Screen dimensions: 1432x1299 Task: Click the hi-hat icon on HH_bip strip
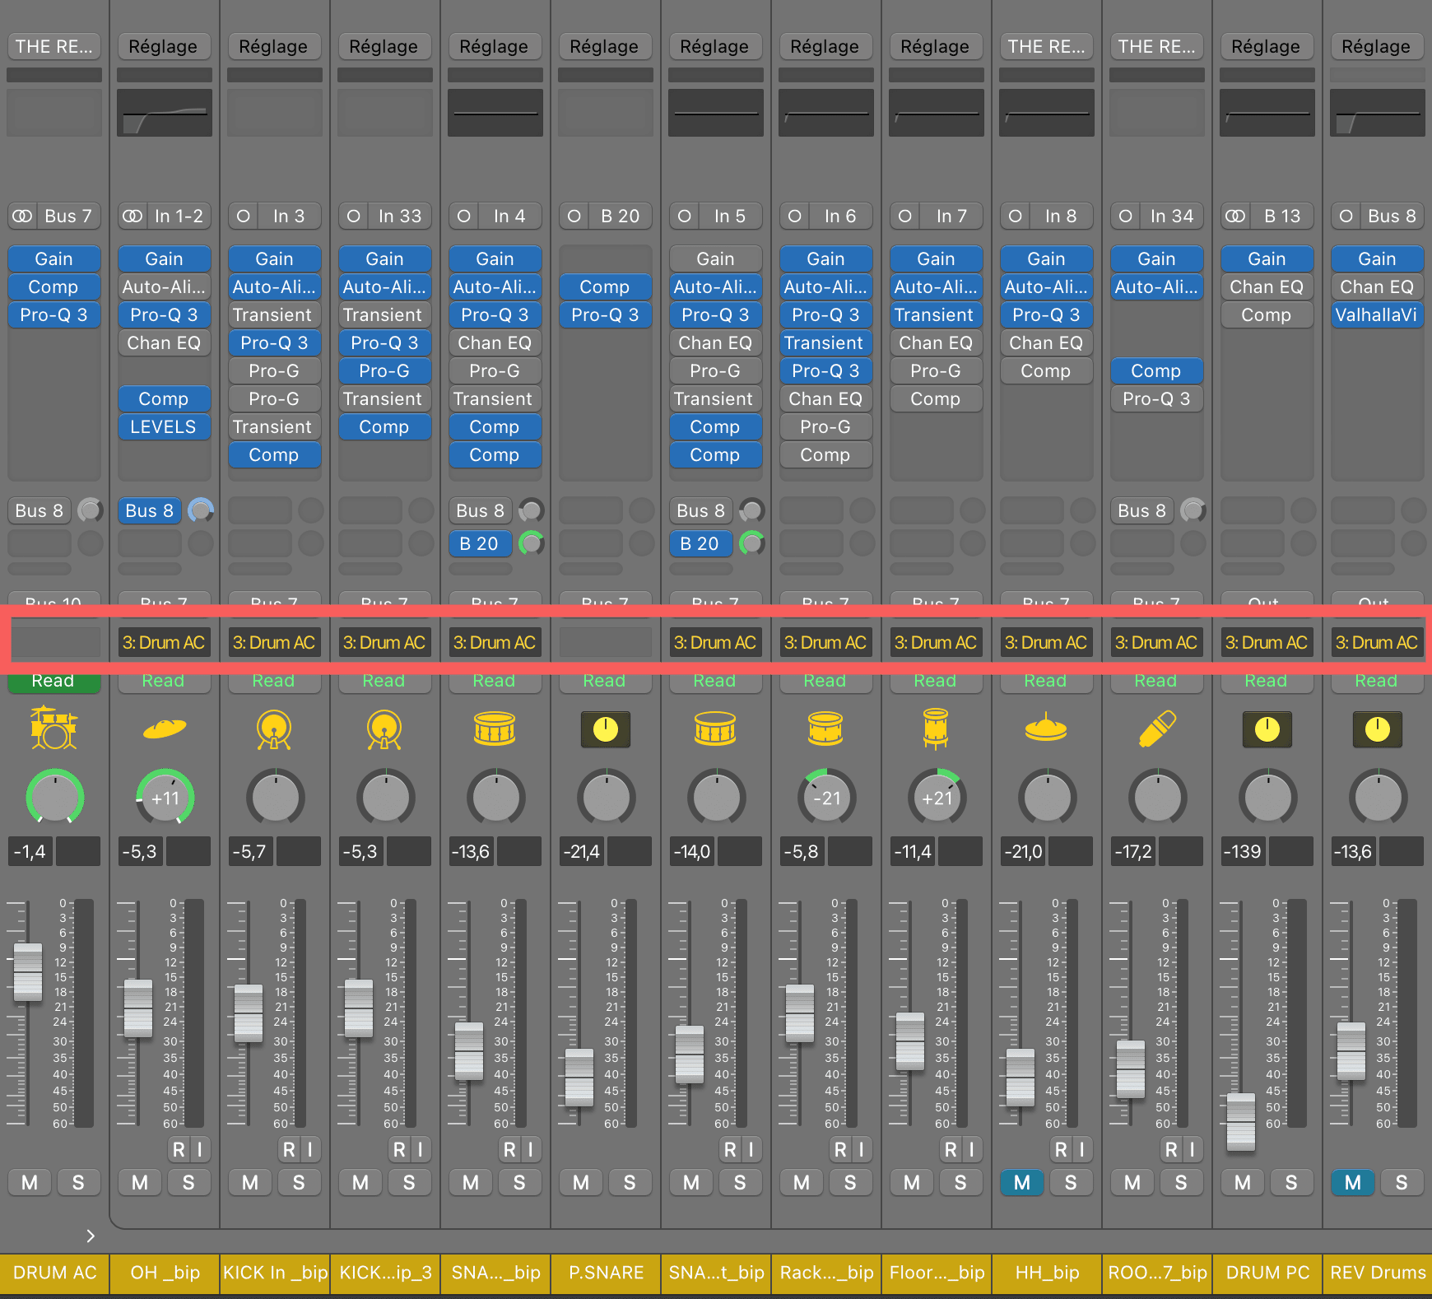click(1046, 729)
